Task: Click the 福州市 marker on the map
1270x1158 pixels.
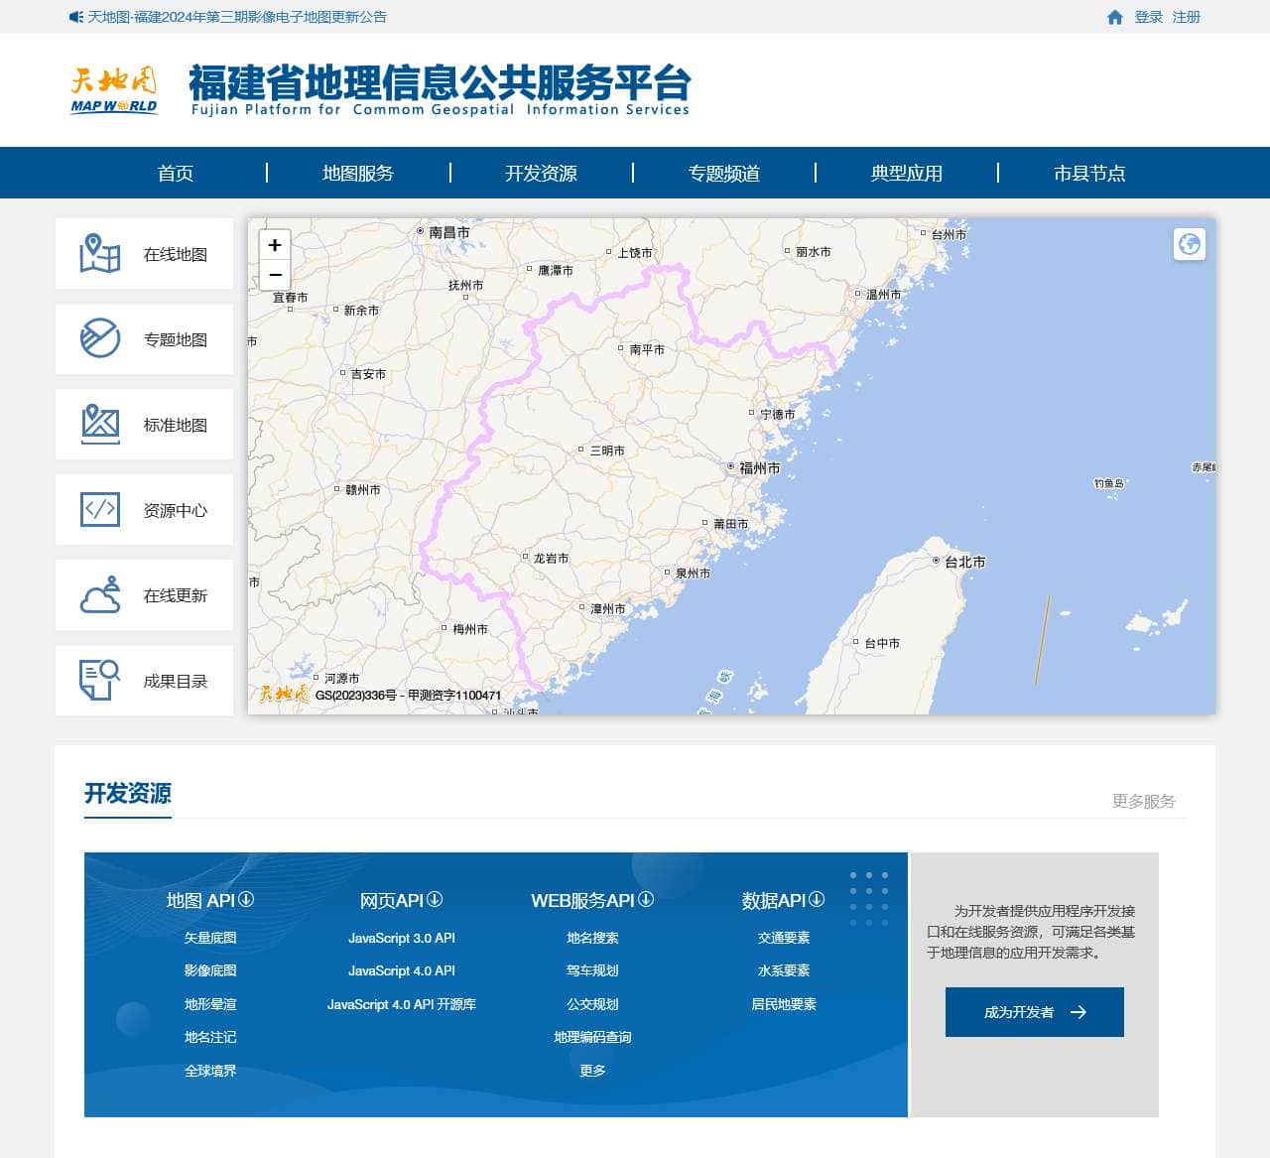Action: point(731,466)
